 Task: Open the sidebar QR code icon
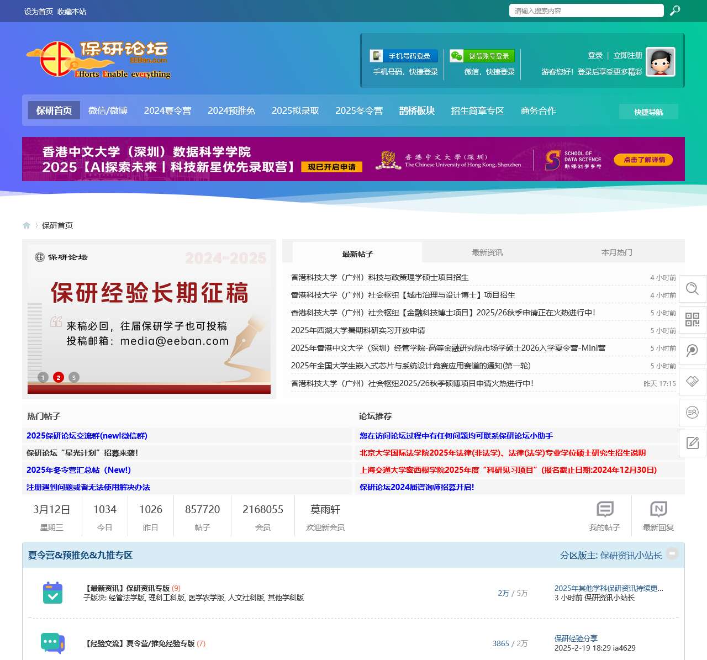(x=692, y=320)
